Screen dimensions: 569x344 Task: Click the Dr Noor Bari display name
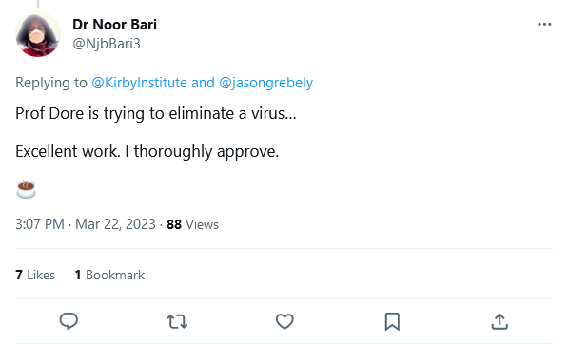coord(115,25)
